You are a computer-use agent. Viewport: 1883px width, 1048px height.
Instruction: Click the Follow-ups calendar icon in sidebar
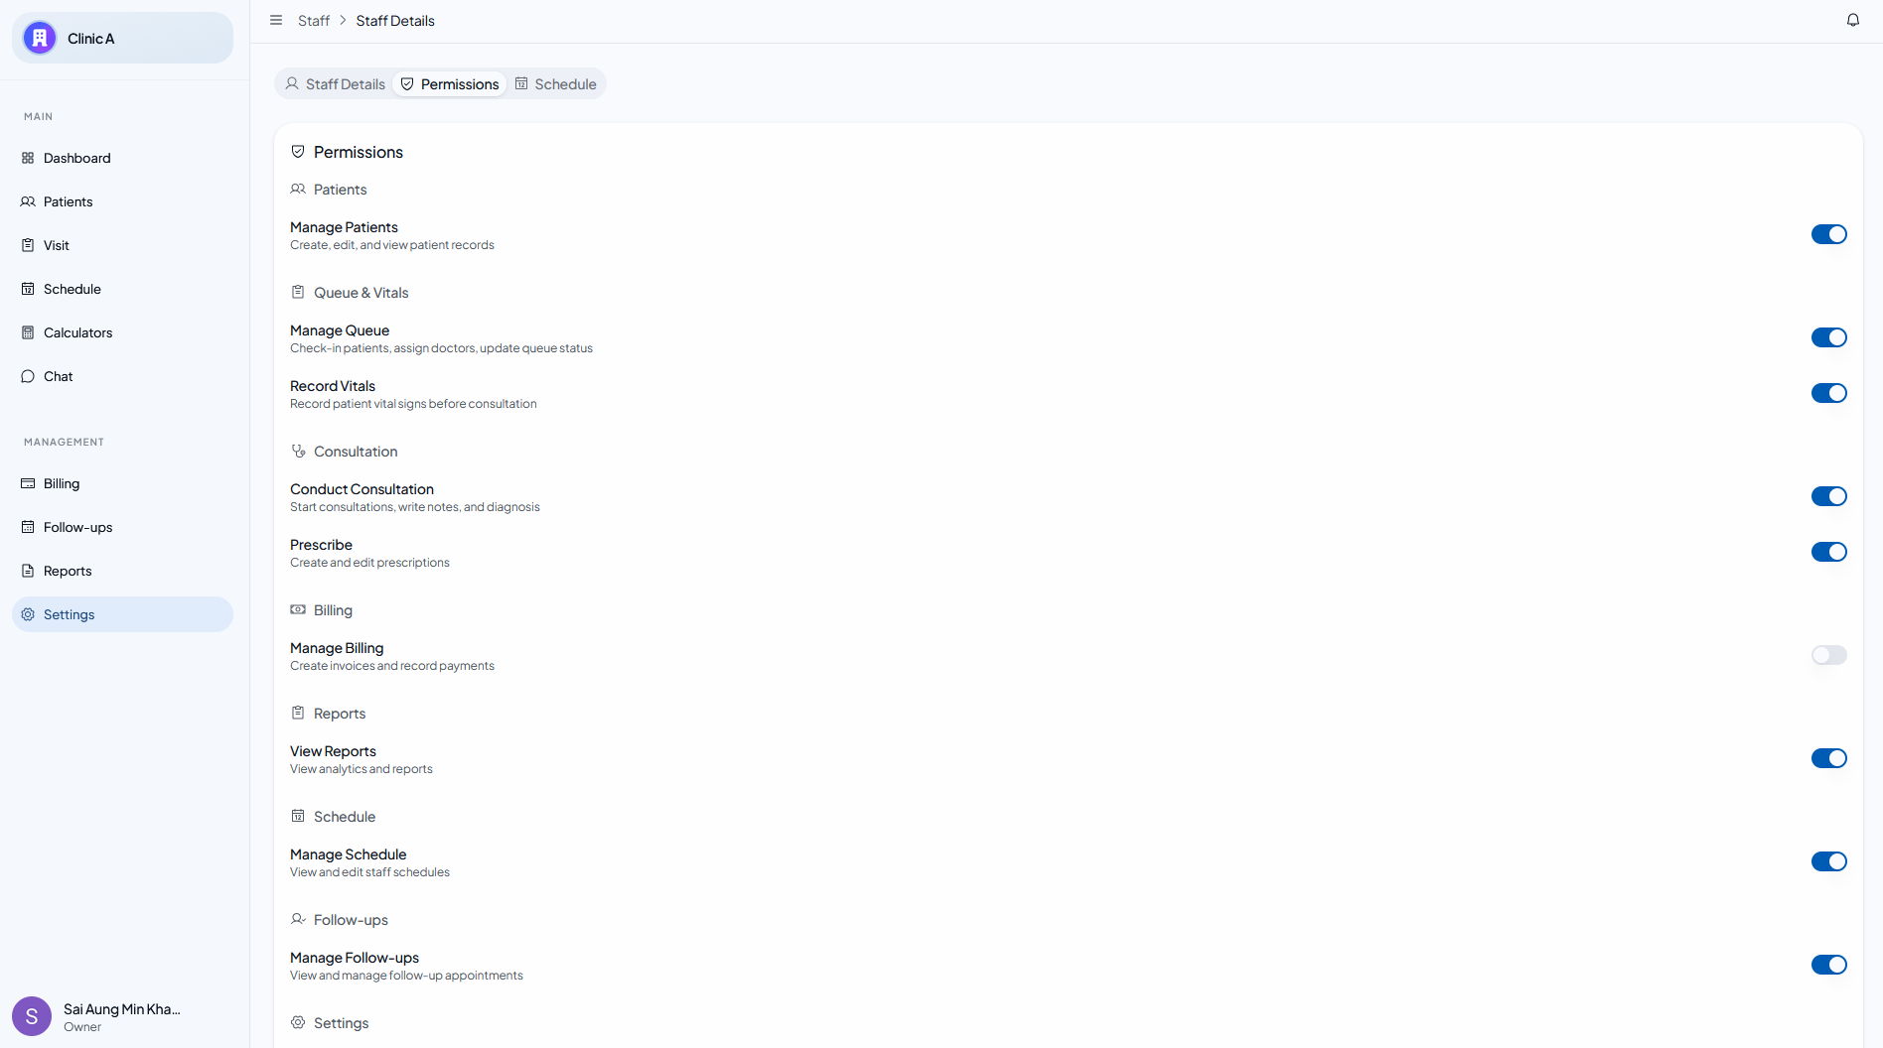(x=28, y=527)
